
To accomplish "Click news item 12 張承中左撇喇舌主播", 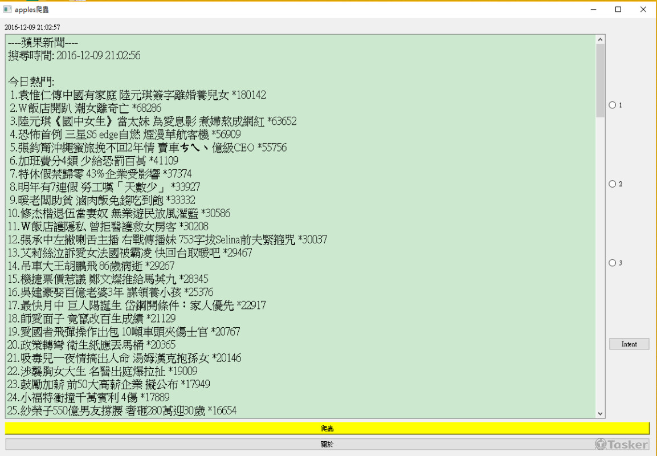I will point(167,240).
